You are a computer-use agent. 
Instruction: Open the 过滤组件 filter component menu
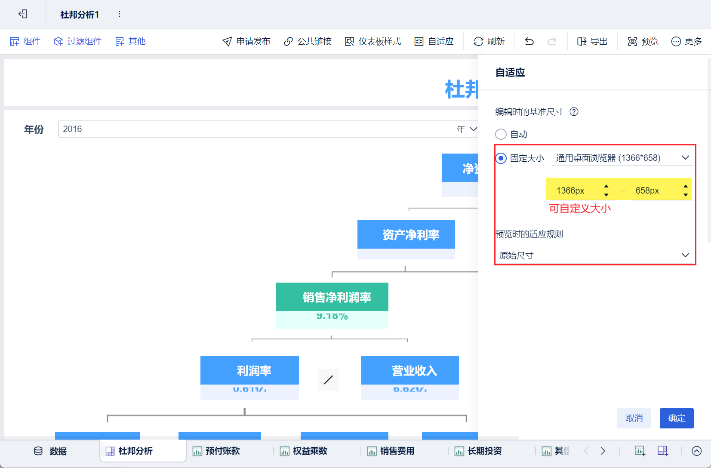point(77,41)
